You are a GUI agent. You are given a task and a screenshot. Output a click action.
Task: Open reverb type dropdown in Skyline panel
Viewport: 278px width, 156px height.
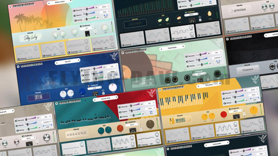coord(112,66)
